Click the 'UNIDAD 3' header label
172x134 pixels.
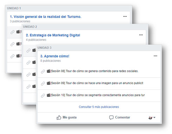(44, 48)
